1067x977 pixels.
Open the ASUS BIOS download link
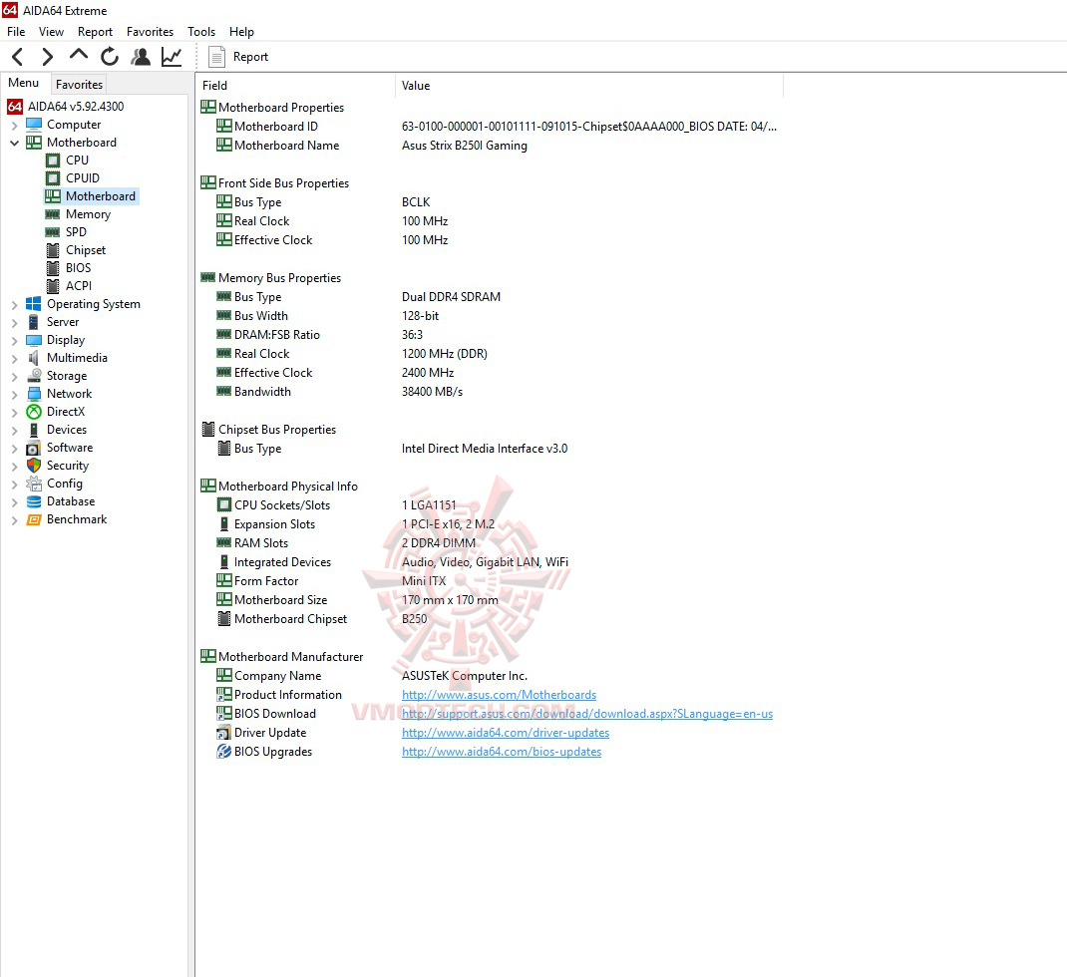pyautogui.click(x=587, y=714)
